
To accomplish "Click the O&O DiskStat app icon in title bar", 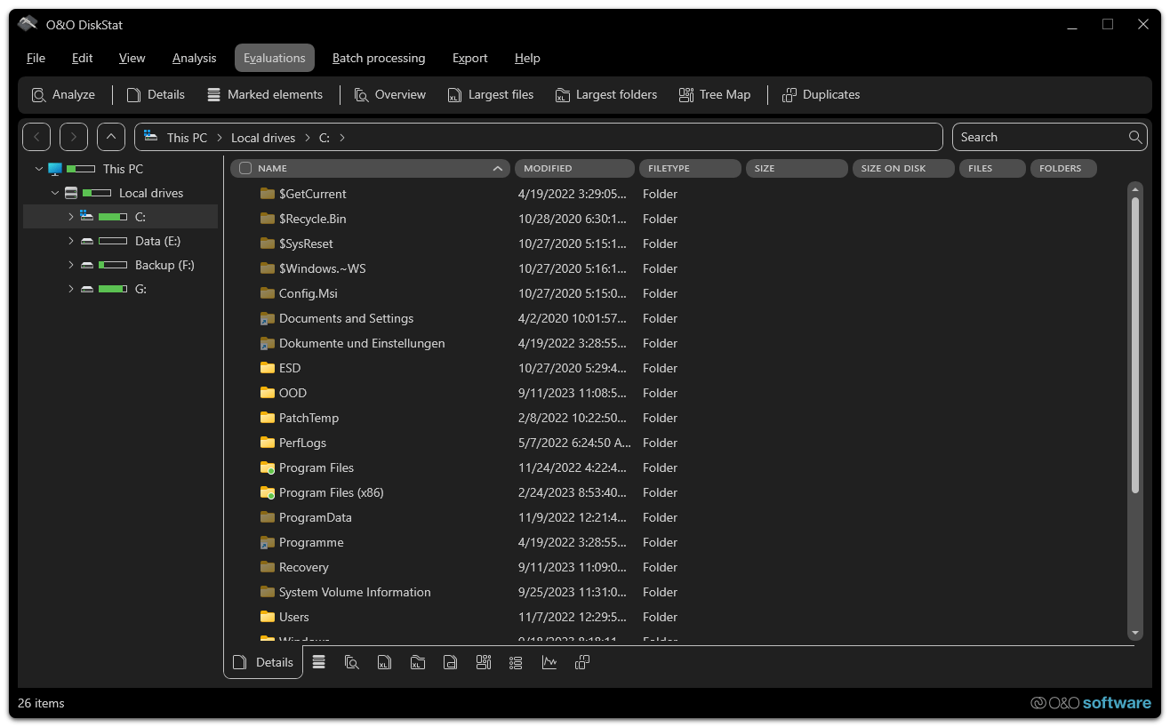I will 28,24.
